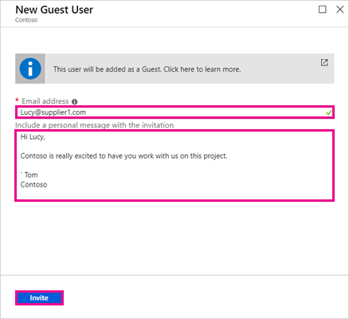Click the red required asterisk marker

17,100
